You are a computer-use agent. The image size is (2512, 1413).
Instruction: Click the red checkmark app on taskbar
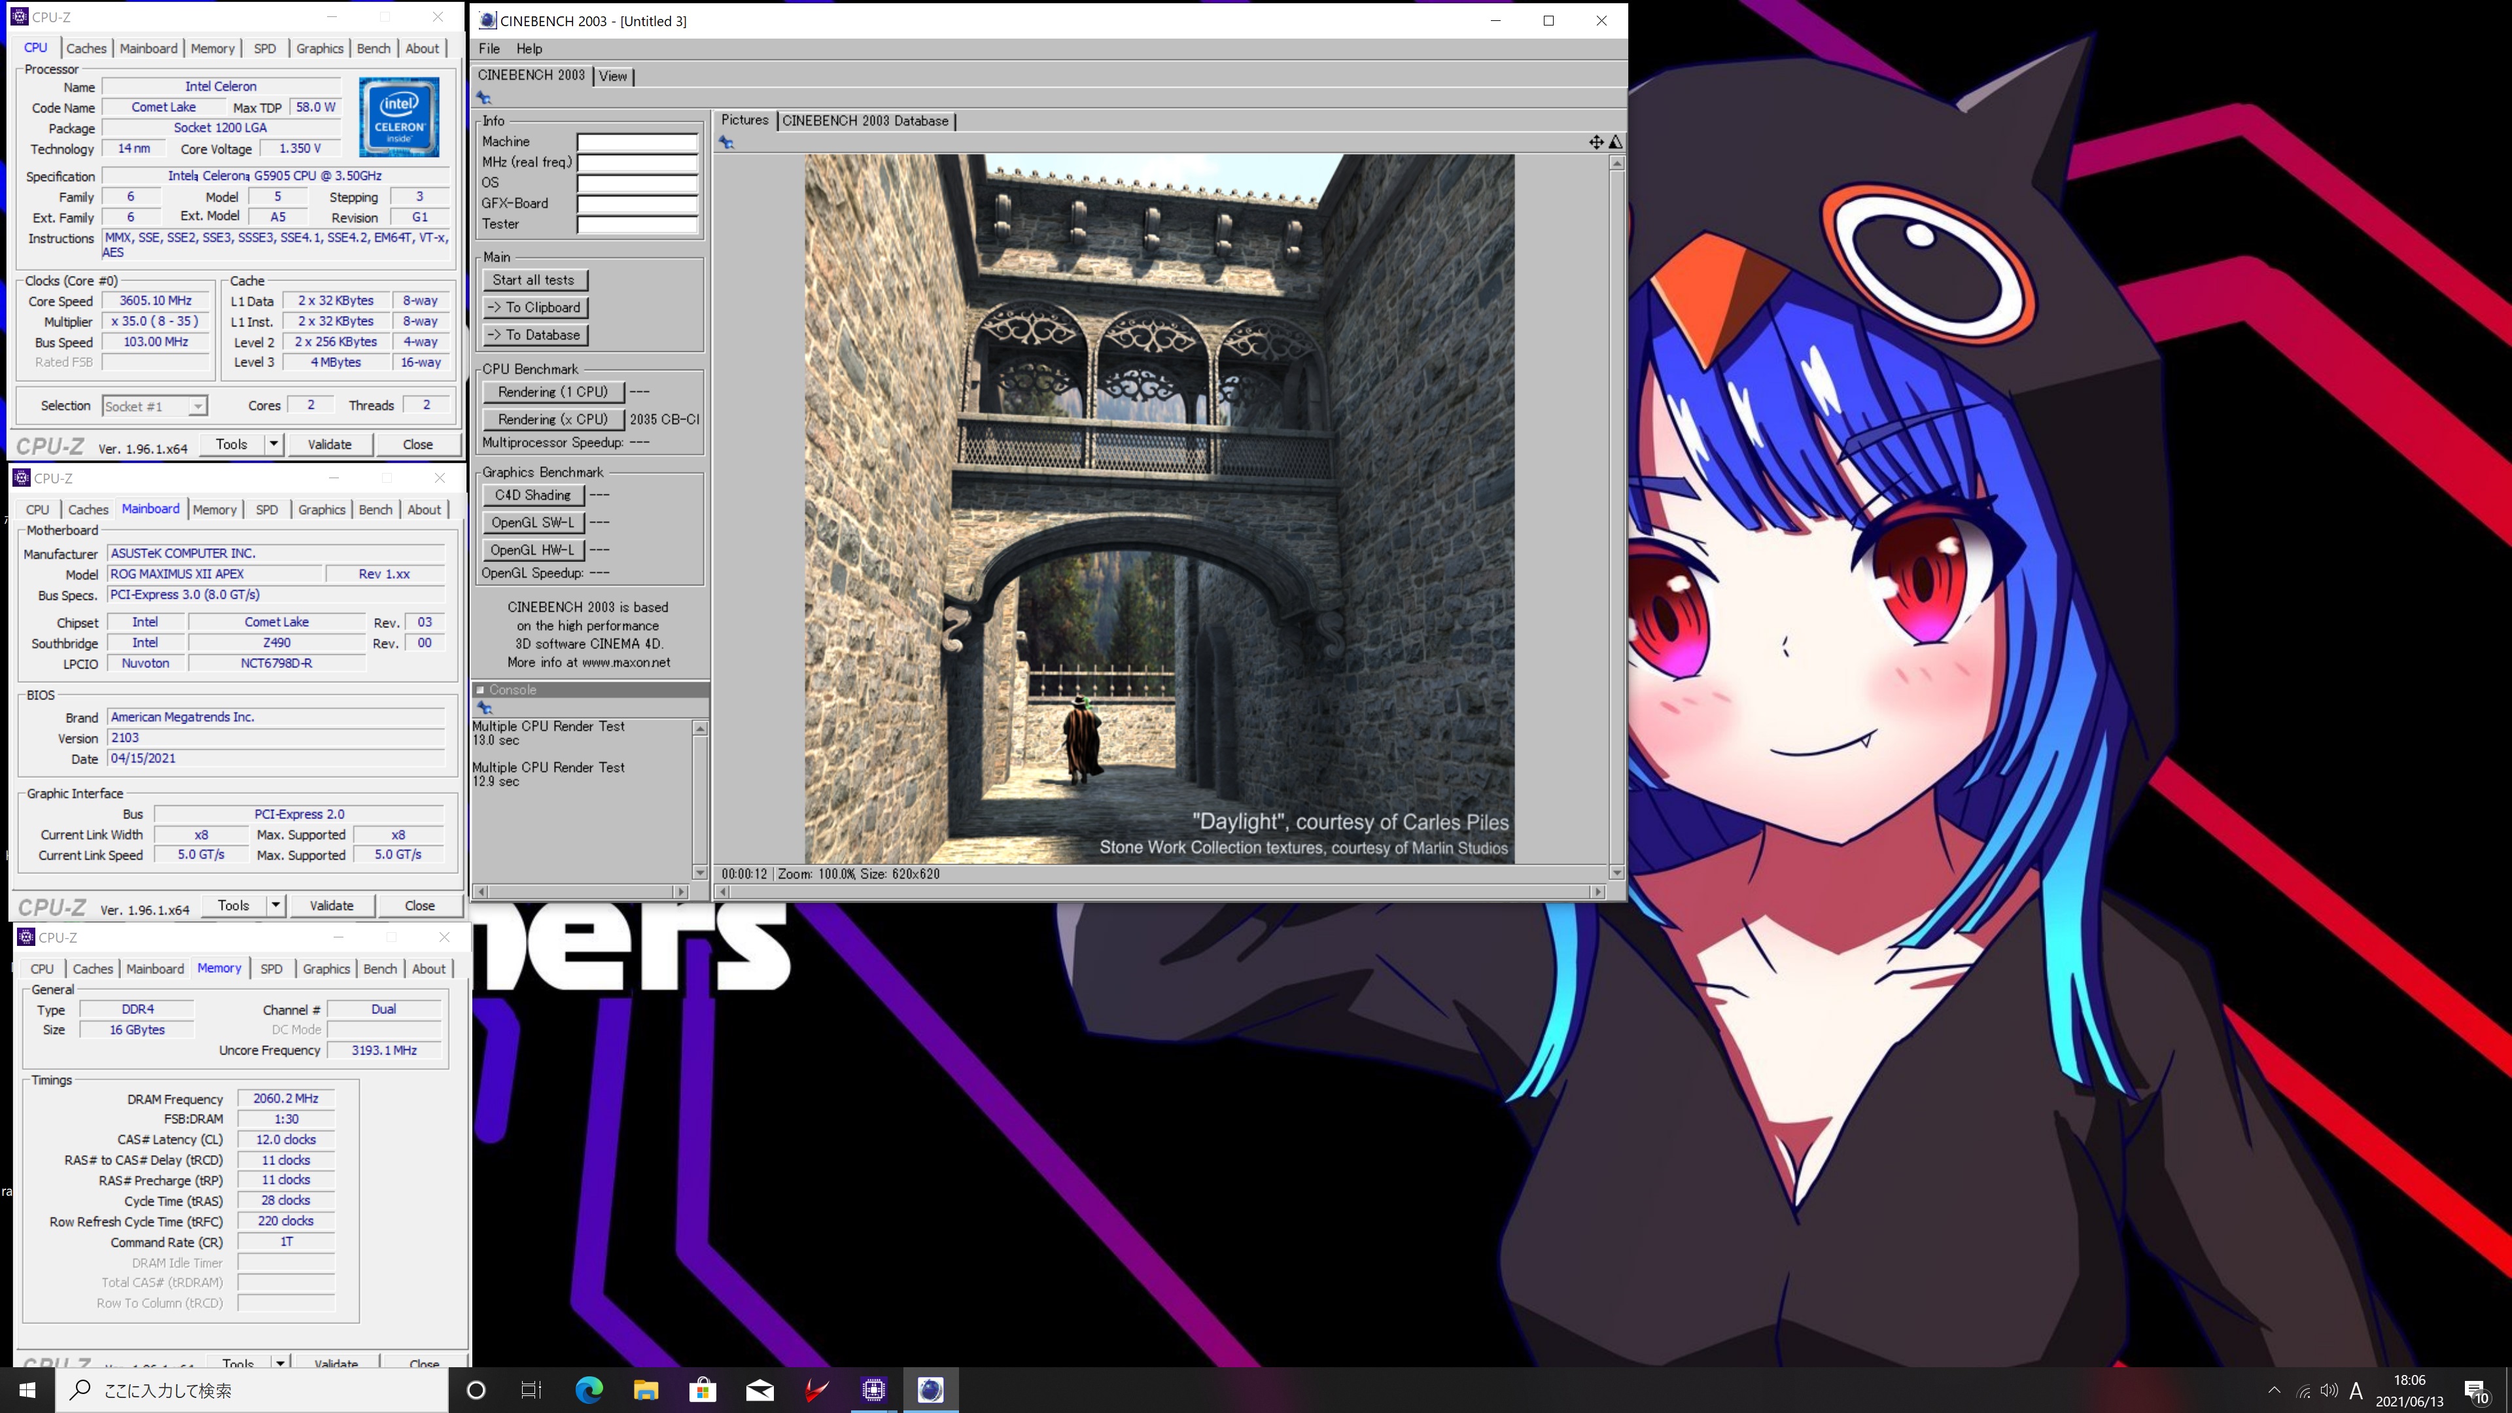click(x=816, y=1389)
